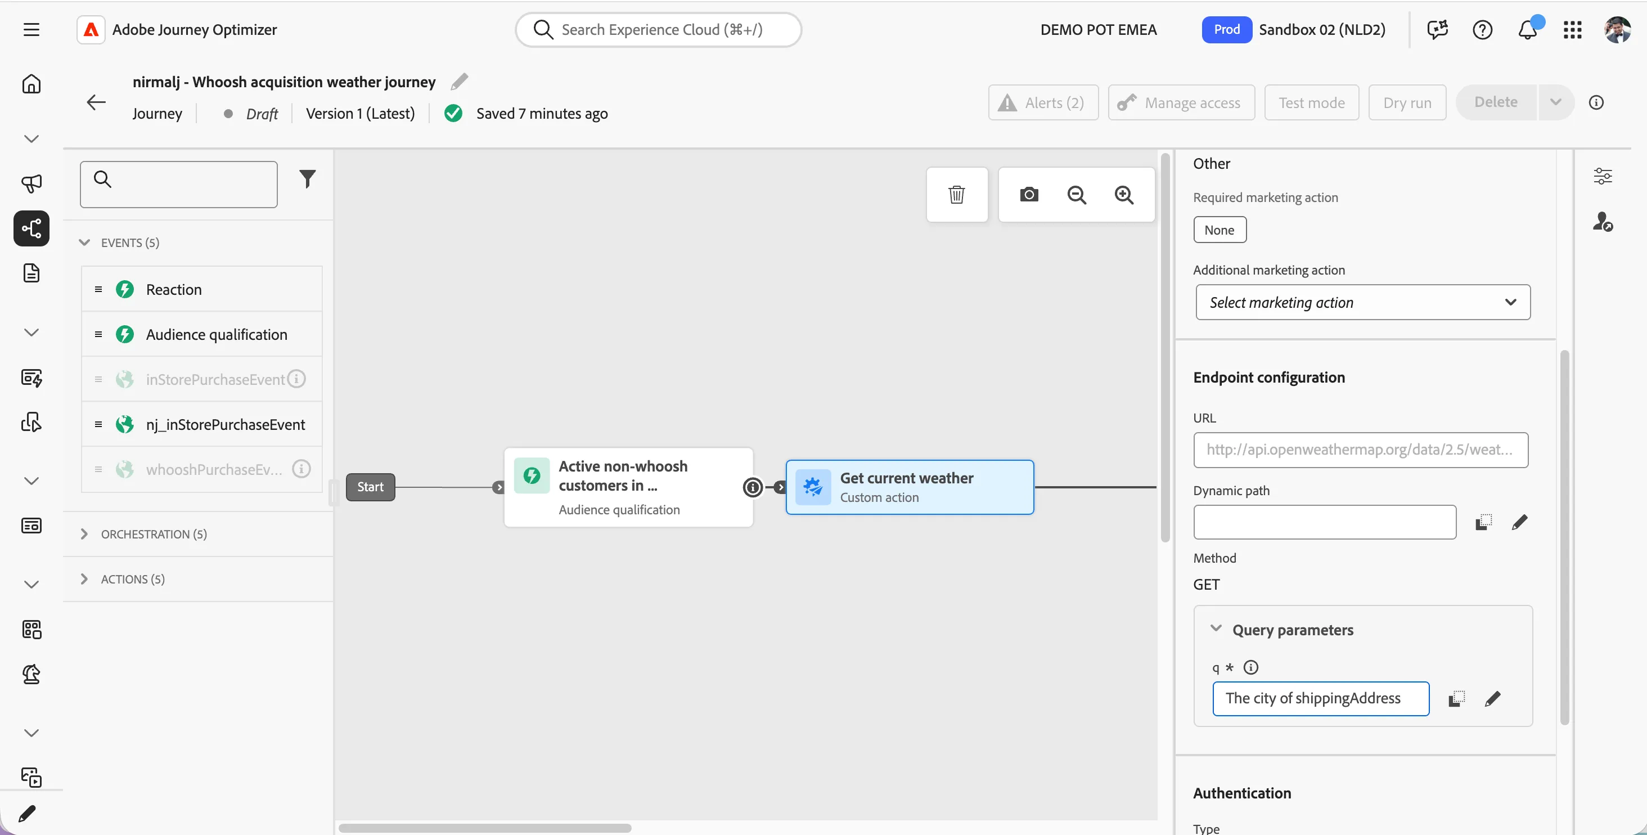Delete selected activity with canvas trash icon

point(956,194)
